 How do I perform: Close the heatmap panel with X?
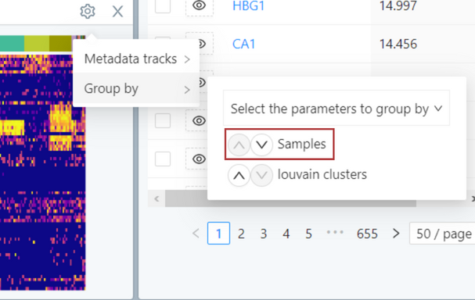pos(117,12)
